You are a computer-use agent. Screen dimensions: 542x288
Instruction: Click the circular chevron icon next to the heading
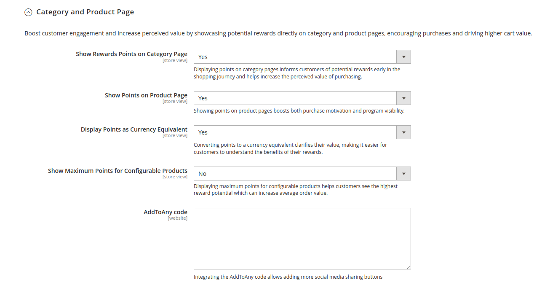pyautogui.click(x=28, y=12)
